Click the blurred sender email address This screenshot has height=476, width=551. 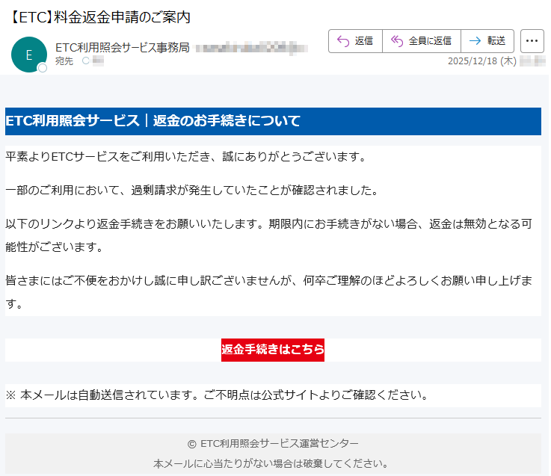pyautogui.click(x=250, y=48)
